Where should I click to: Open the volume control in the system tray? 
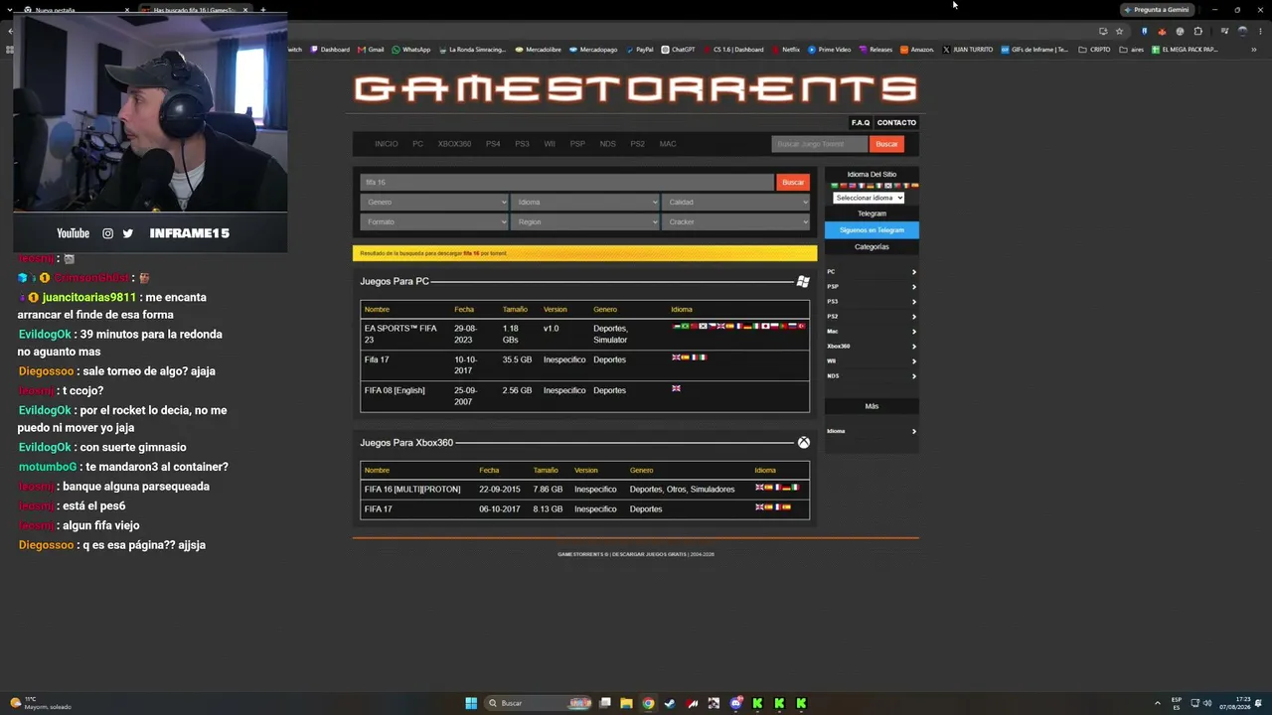tap(1207, 703)
